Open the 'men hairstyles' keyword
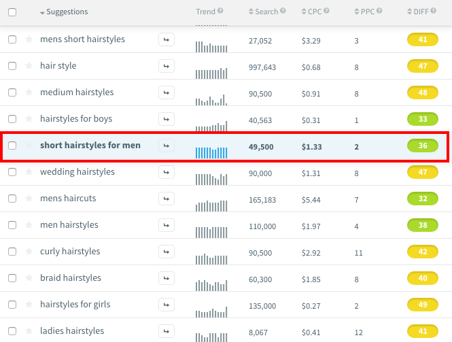Image resolution: width=452 pixels, height=342 pixels. tap(69, 225)
